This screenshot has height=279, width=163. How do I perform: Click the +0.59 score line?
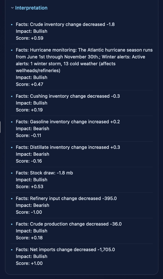tap(29, 38)
